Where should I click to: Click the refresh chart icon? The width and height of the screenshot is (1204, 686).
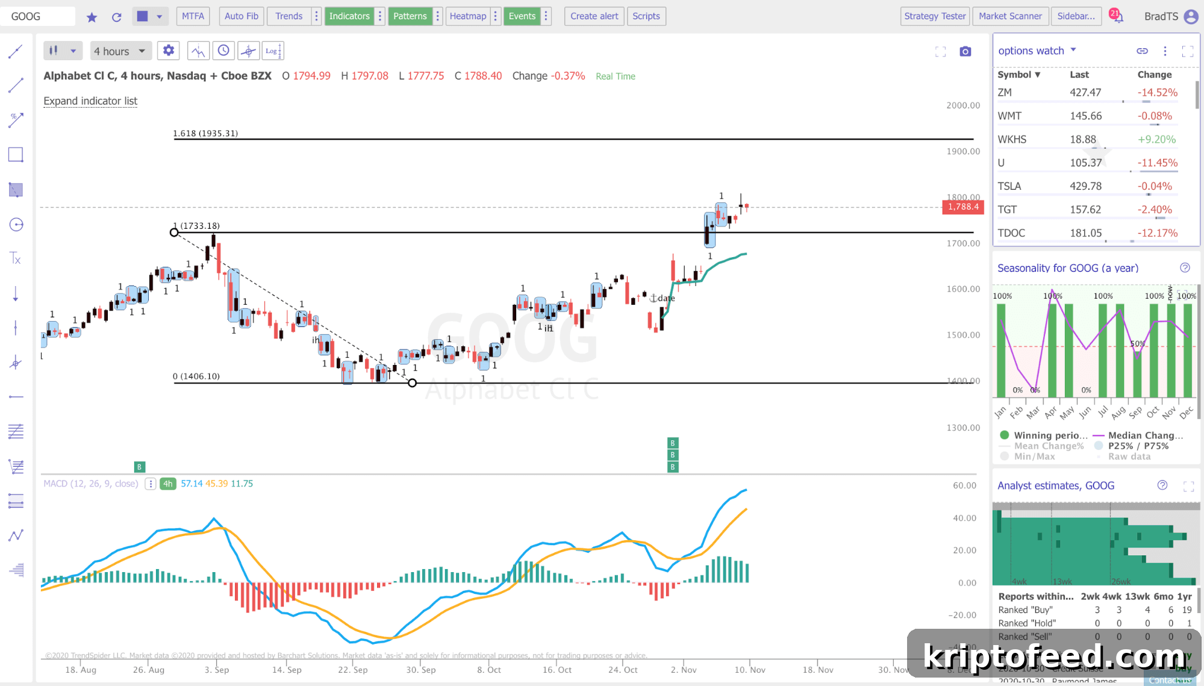point(117,17)
